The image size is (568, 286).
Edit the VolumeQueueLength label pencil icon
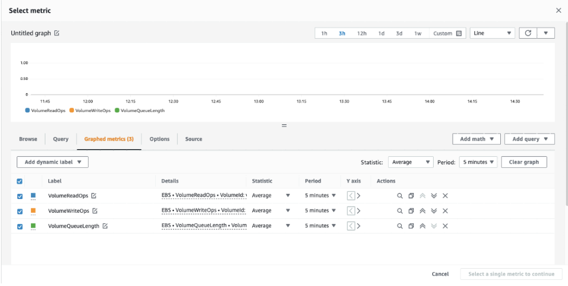pyautogui.click(x=105, y=226)
